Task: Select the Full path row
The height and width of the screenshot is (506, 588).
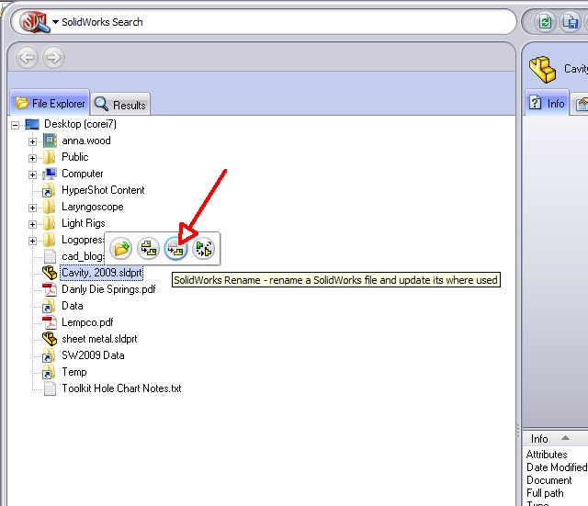Action: pos(545,493)
